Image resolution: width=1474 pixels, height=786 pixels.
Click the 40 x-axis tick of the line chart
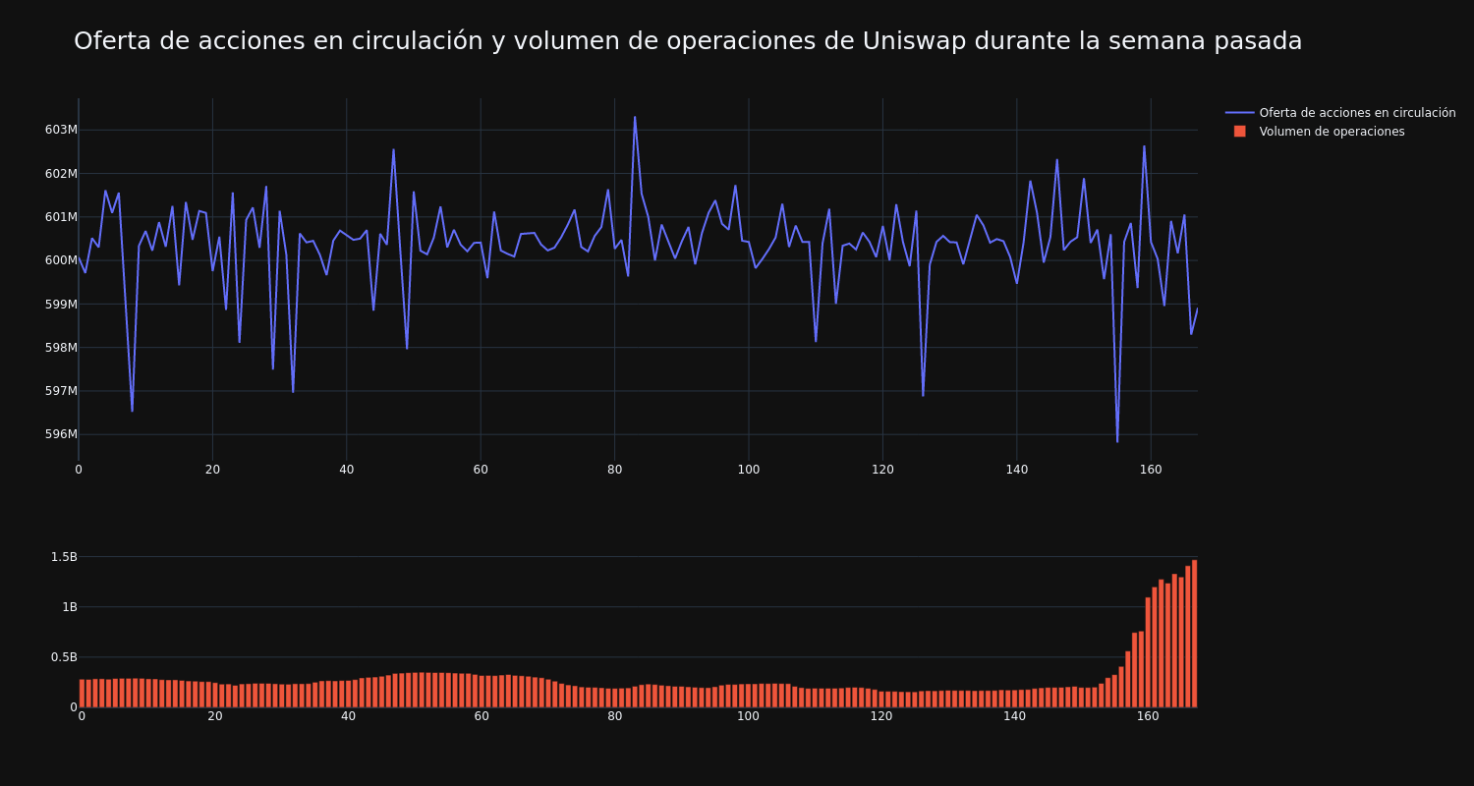pos(346,470)
